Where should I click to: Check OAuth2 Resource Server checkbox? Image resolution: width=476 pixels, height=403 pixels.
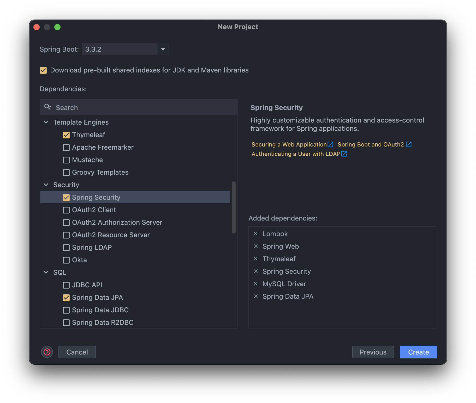click(x=66, y=235)
